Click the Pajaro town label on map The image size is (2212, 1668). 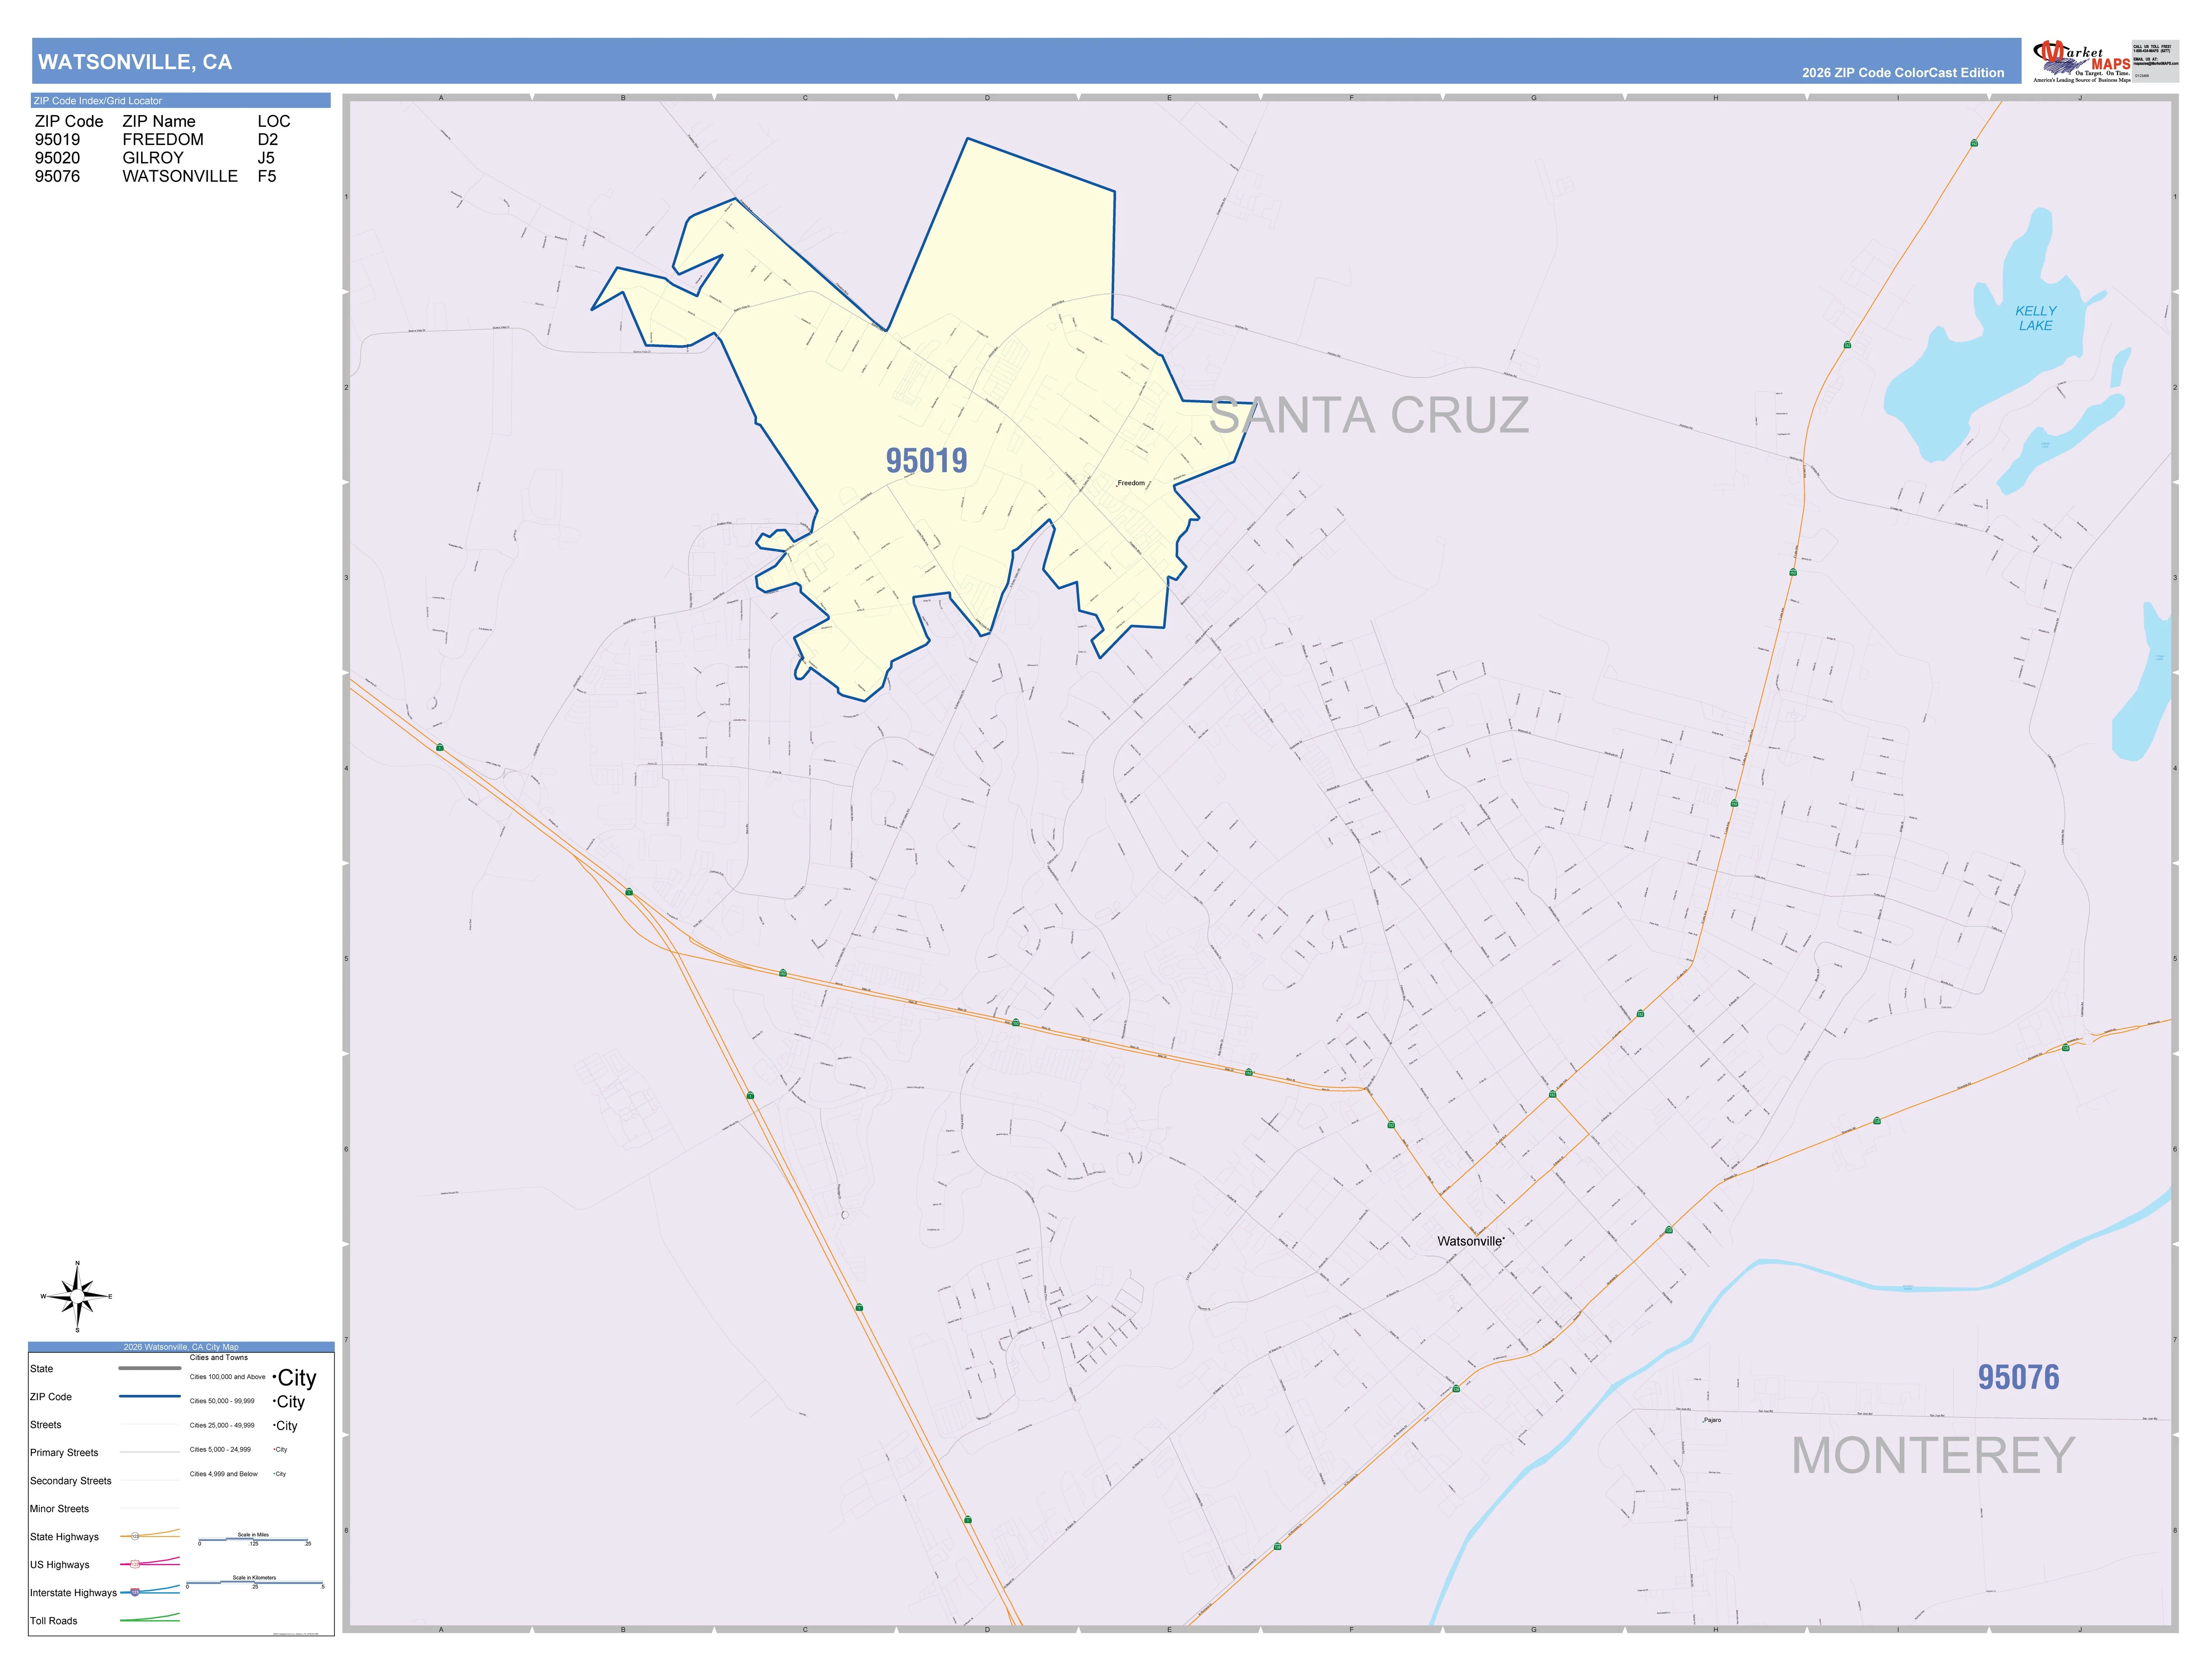[1713, 1420]
